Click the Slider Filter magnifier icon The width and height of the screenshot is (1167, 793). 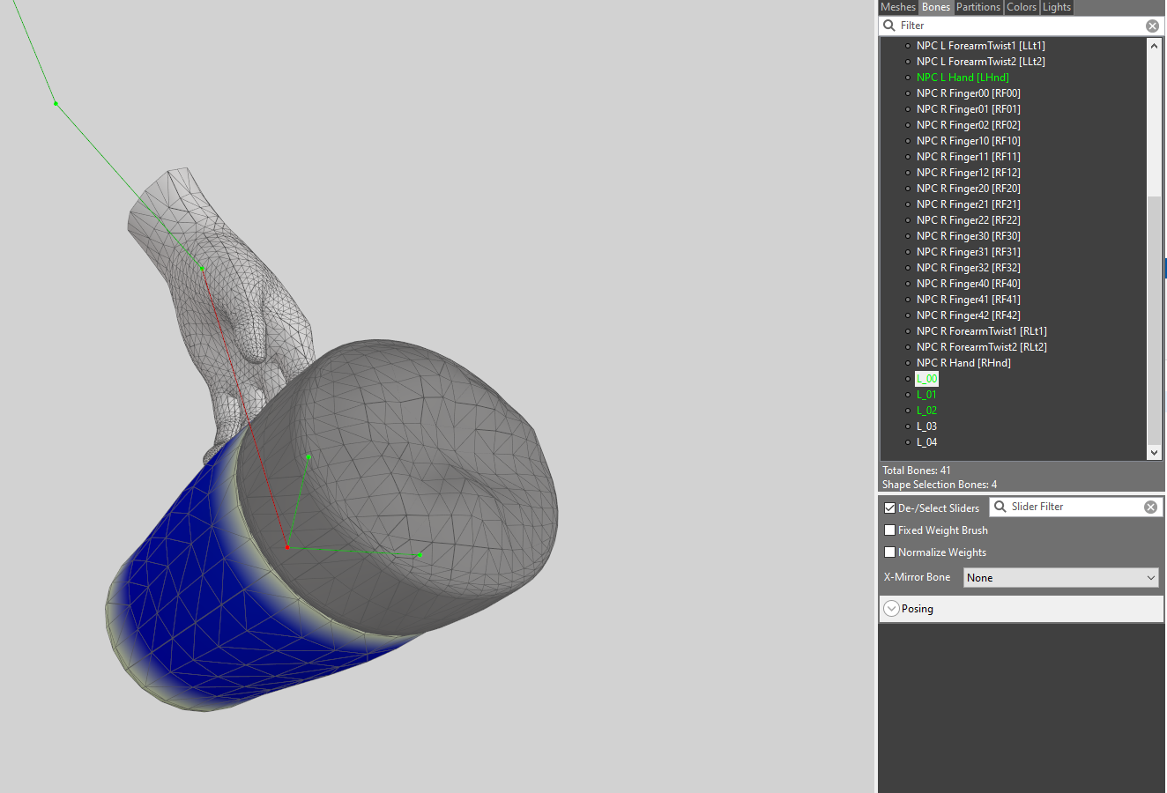pos(1000,507)
